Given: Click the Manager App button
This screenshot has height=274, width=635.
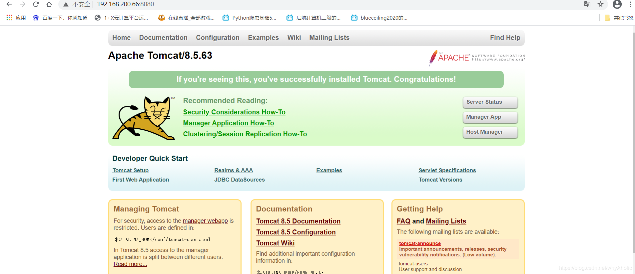Looking at the screenshot, I should pos(490,117).
